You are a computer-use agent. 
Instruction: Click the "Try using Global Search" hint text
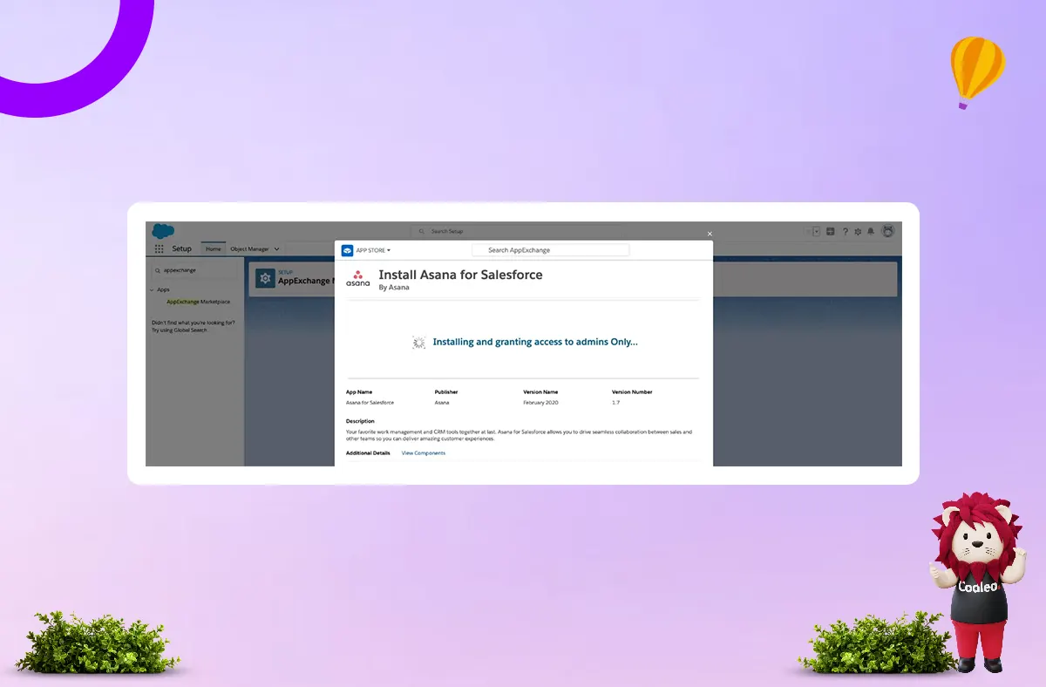pos(180,330)
